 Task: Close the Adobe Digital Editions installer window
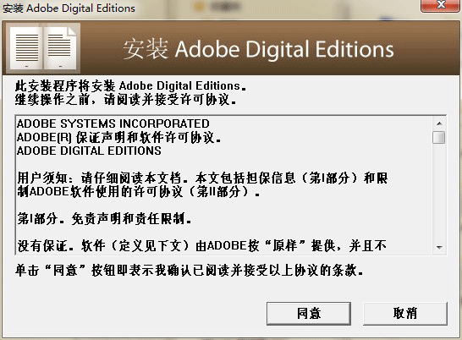click(x=441, y=6)
